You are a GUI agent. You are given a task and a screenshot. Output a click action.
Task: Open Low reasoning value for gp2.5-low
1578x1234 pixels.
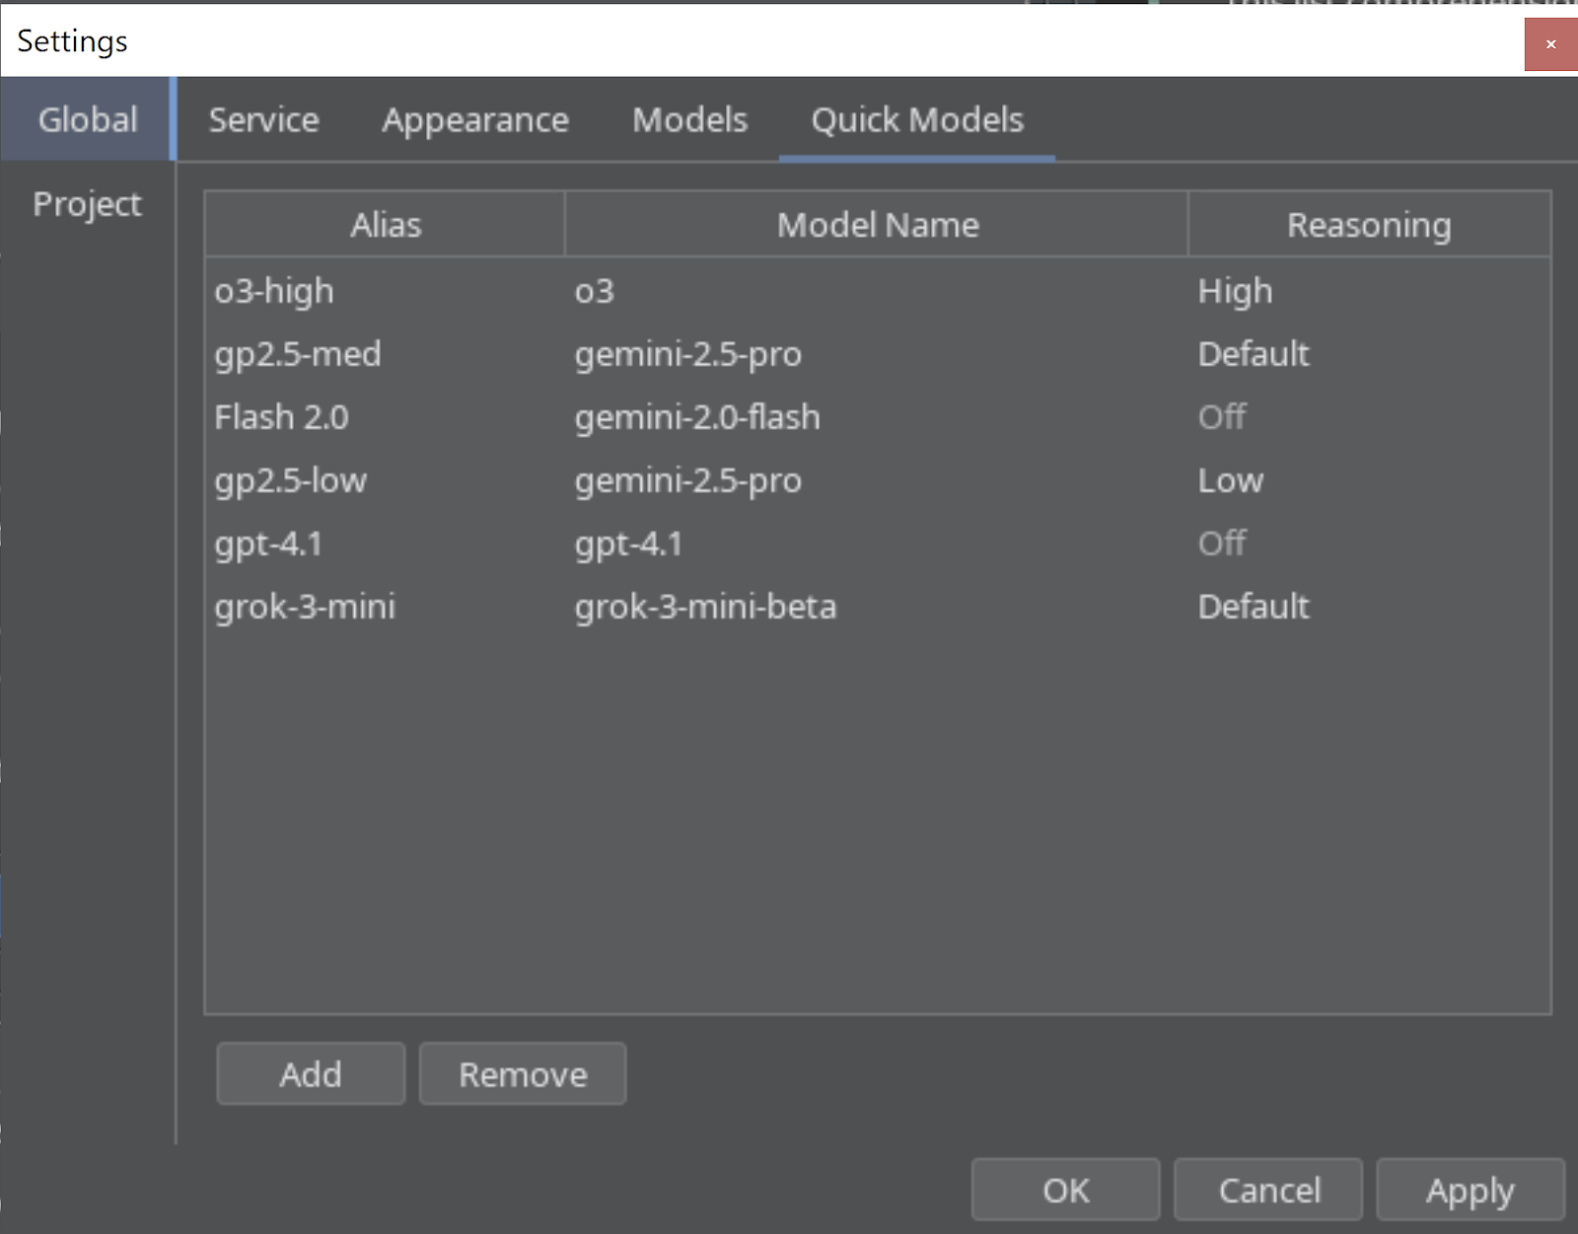pyautogui.click(x=1370, y=480)
